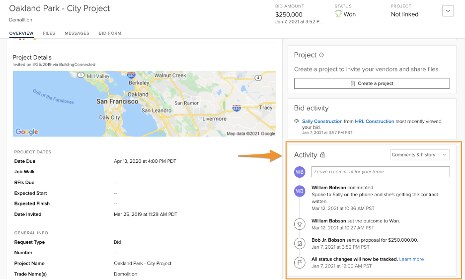Screen dimensions: 465x280
Task: Open the Sally Construction link
Action: [x=322, y=121]
